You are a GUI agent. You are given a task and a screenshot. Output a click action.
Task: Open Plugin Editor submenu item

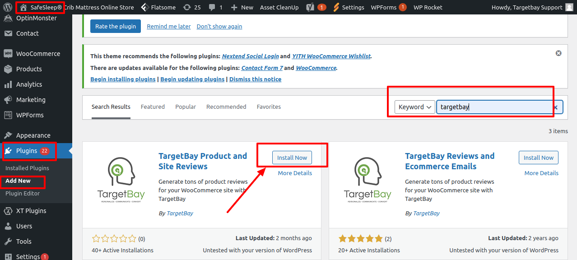23,193
